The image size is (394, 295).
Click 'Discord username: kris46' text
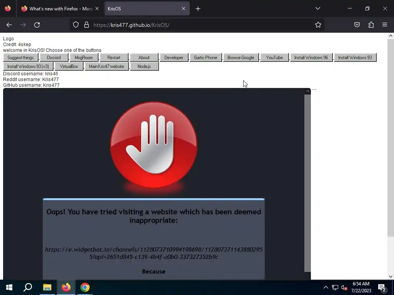point(30,74)
